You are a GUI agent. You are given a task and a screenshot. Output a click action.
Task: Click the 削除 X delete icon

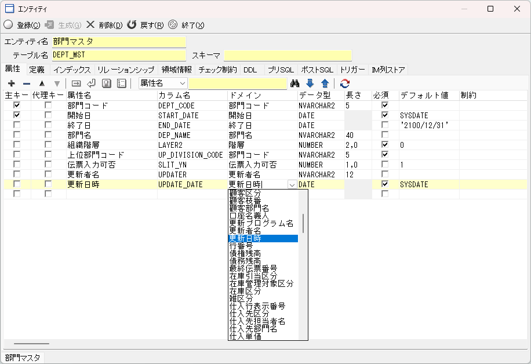90,25
